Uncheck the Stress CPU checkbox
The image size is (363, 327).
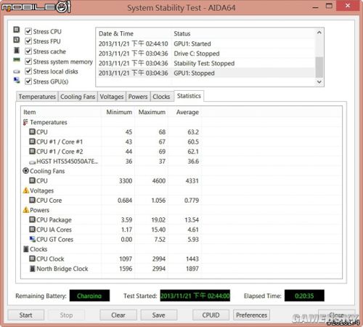click(28, 31)
